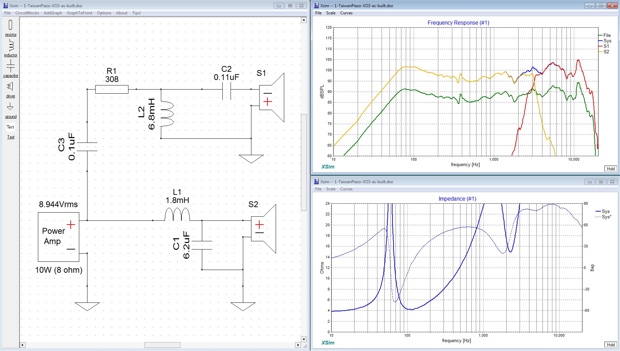Open the About menu
Screen dimensions: 620x351
click(x=122, y=13)
